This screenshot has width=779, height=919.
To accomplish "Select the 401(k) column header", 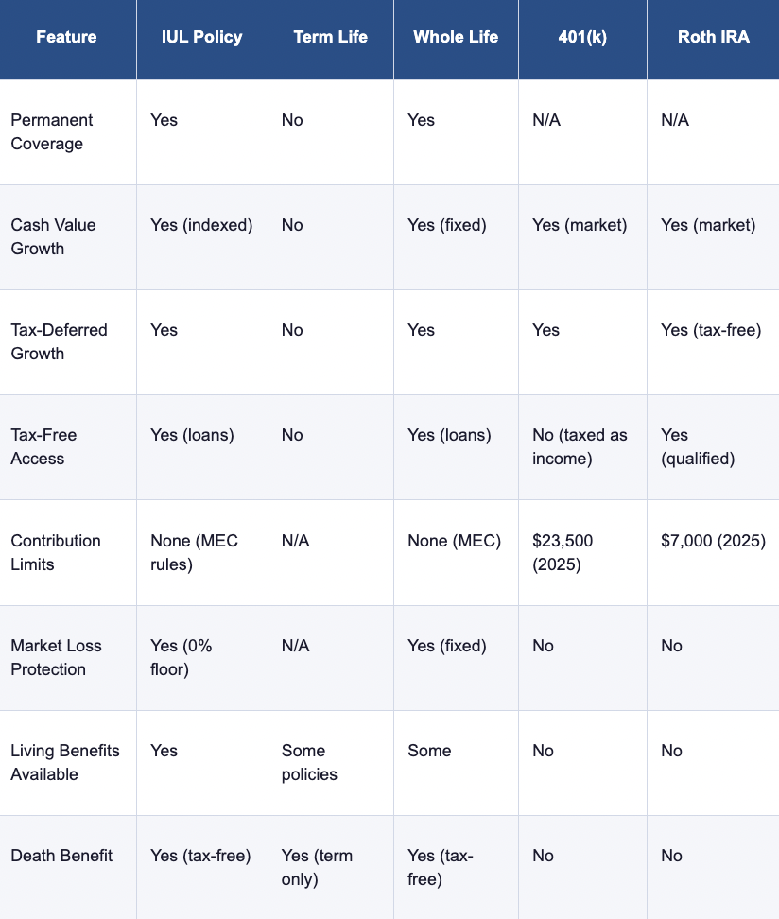I will (x=581, y=38).
